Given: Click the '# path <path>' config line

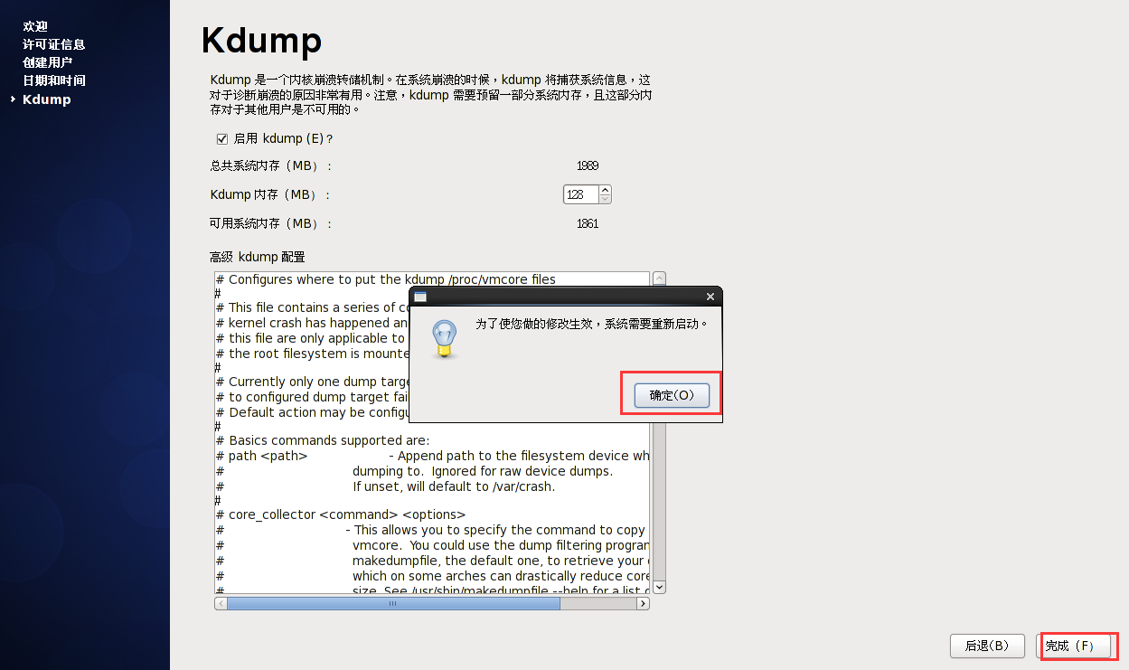Looking at the screenshot, I should point(262,456).
